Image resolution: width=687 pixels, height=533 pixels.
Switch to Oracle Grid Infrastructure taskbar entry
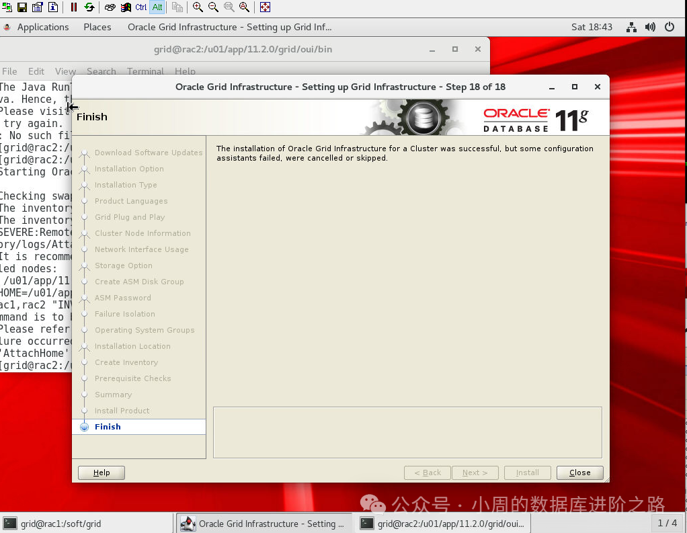(264, 524)
